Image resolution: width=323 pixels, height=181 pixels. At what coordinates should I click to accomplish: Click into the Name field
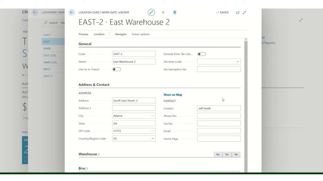coord(134,61)
